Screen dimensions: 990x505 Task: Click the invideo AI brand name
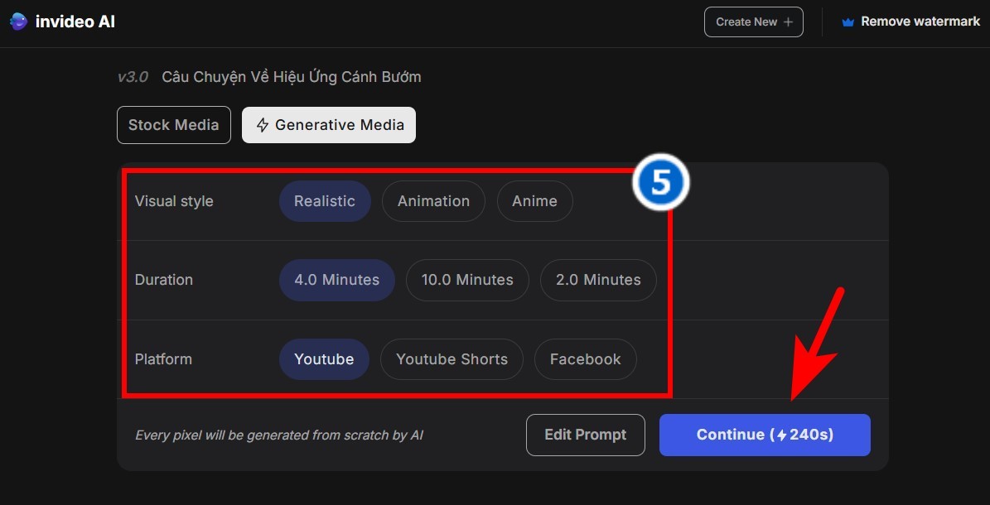coord(75,22)
